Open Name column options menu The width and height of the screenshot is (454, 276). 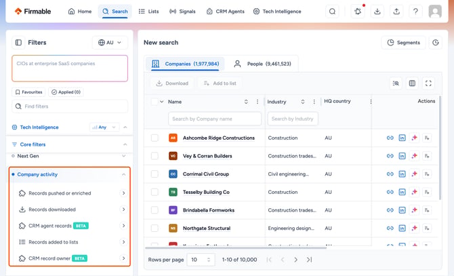point(257,102)
